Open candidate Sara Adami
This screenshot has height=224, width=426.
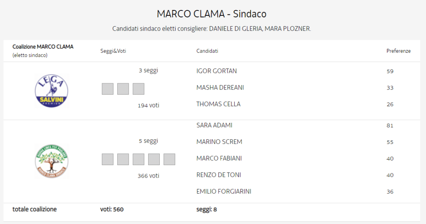click(x=214, y=125)
